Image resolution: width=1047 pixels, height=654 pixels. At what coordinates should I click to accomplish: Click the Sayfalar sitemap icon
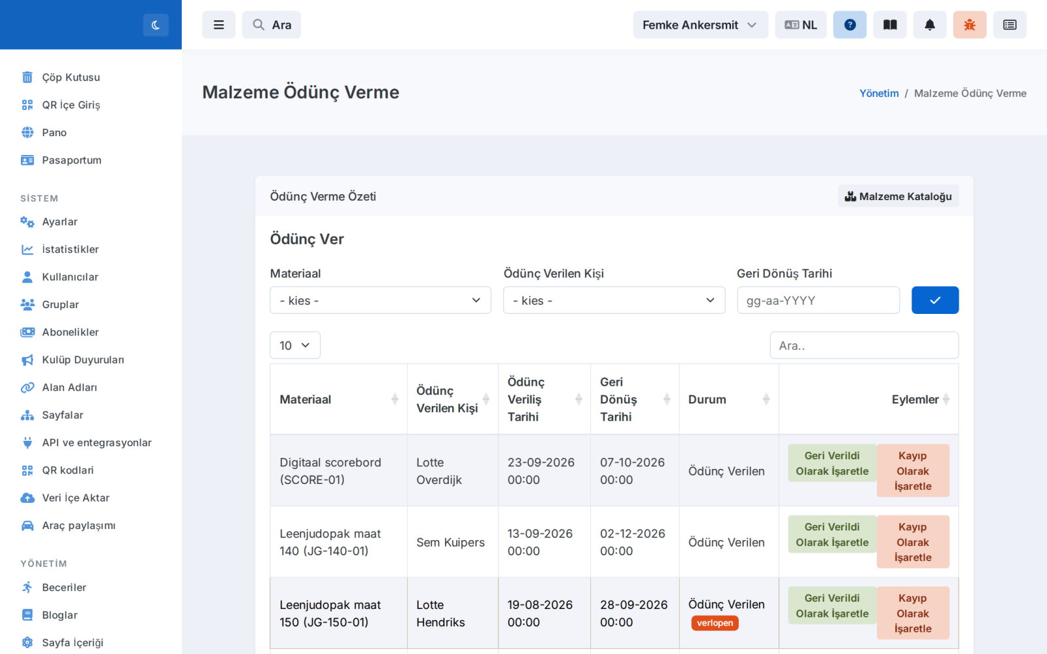pyautogui.click(x=27, y=415)
